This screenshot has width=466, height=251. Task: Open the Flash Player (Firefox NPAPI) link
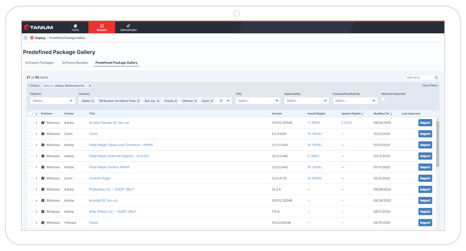[x=109, y=167]
